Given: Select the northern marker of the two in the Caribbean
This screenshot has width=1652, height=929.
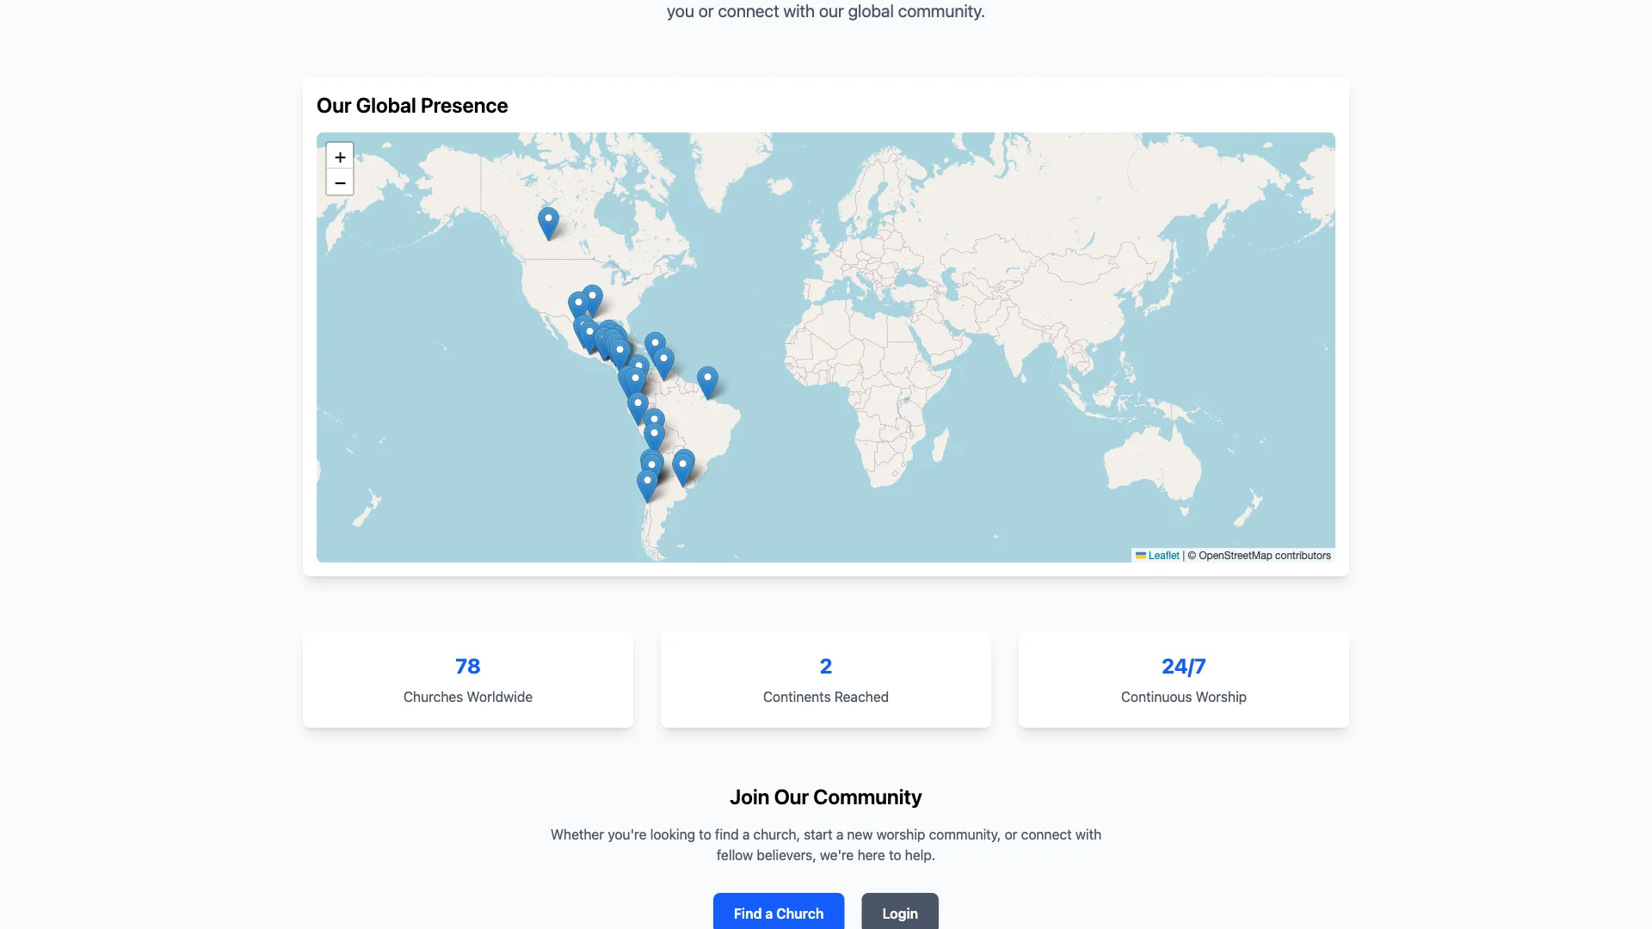Looking at the screenshot, I should pyautogui.click(x=655, y=344).
